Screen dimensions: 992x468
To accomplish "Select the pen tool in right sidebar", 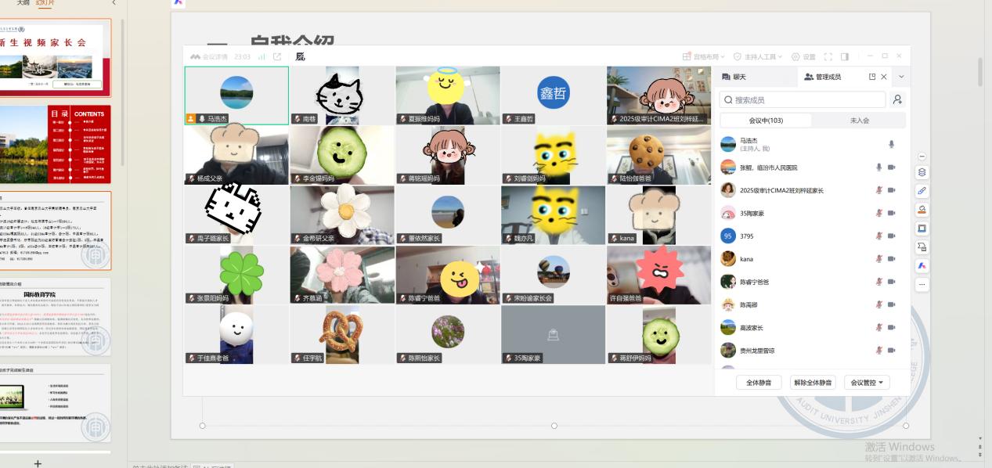I will tap(922, 190).
